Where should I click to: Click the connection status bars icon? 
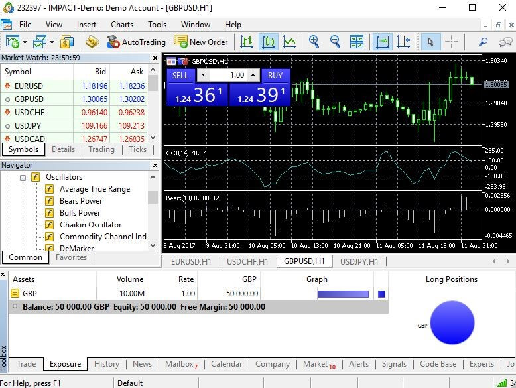pos(502,383)
